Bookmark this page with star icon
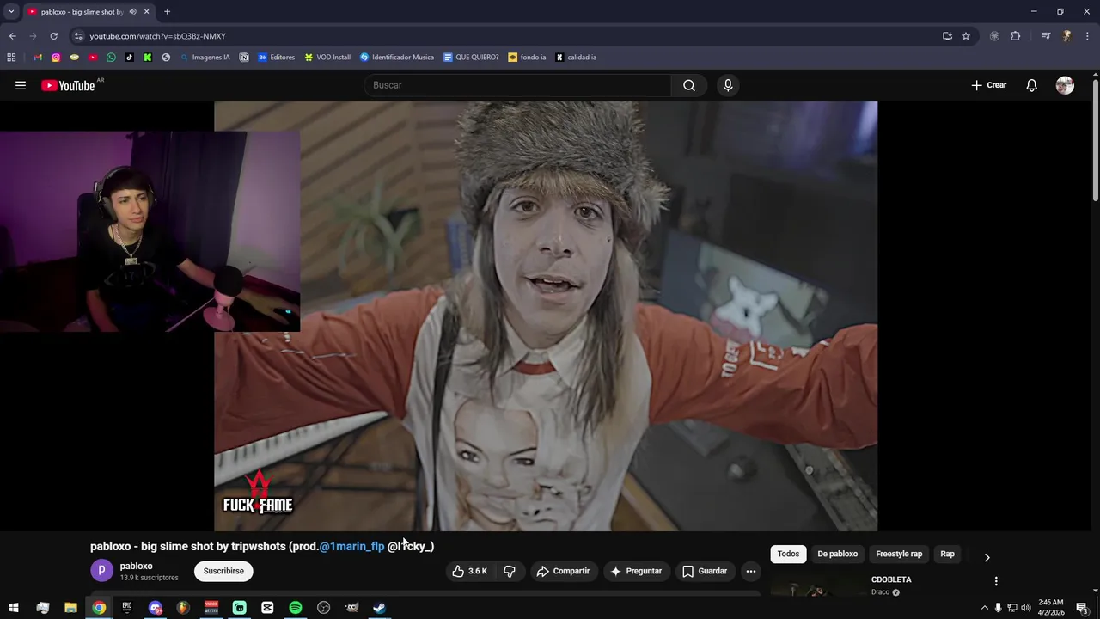This screenshot has height=619, width=1100. click(x=966, y=36)
